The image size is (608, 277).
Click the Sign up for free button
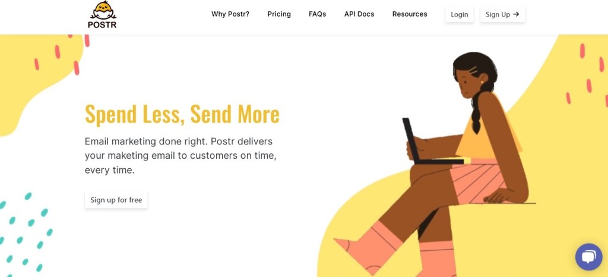click(x=116, y=200)
